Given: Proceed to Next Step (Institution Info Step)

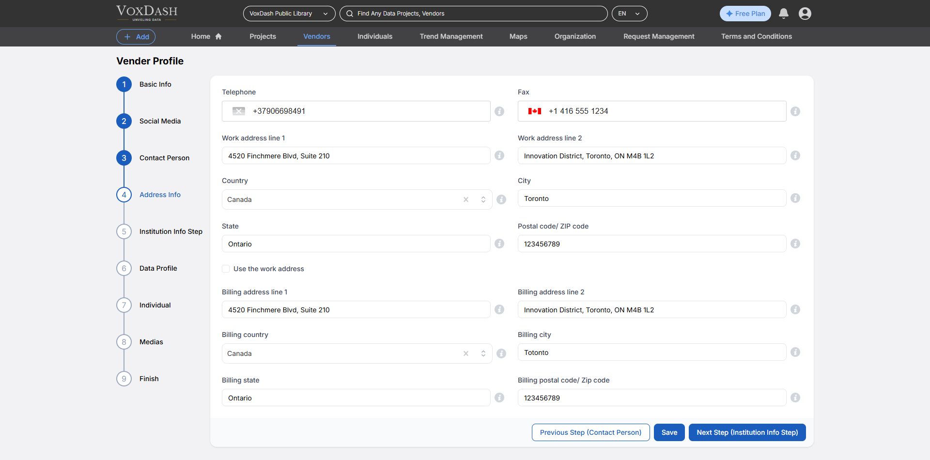Looking at the screenshot, I should pos(747,432).
